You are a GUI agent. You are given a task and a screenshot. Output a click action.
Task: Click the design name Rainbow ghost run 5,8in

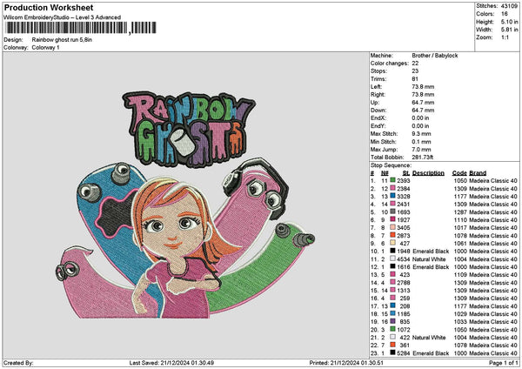pos(62,40)
